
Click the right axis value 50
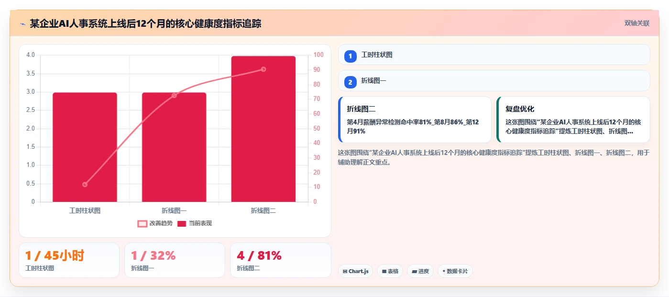click(x=317, y=128)
